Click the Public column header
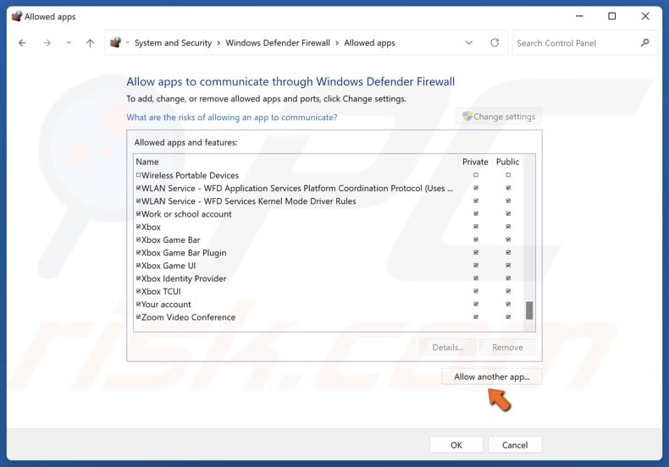The height and width of the screenshot is (467, 669). click(508, 162)
